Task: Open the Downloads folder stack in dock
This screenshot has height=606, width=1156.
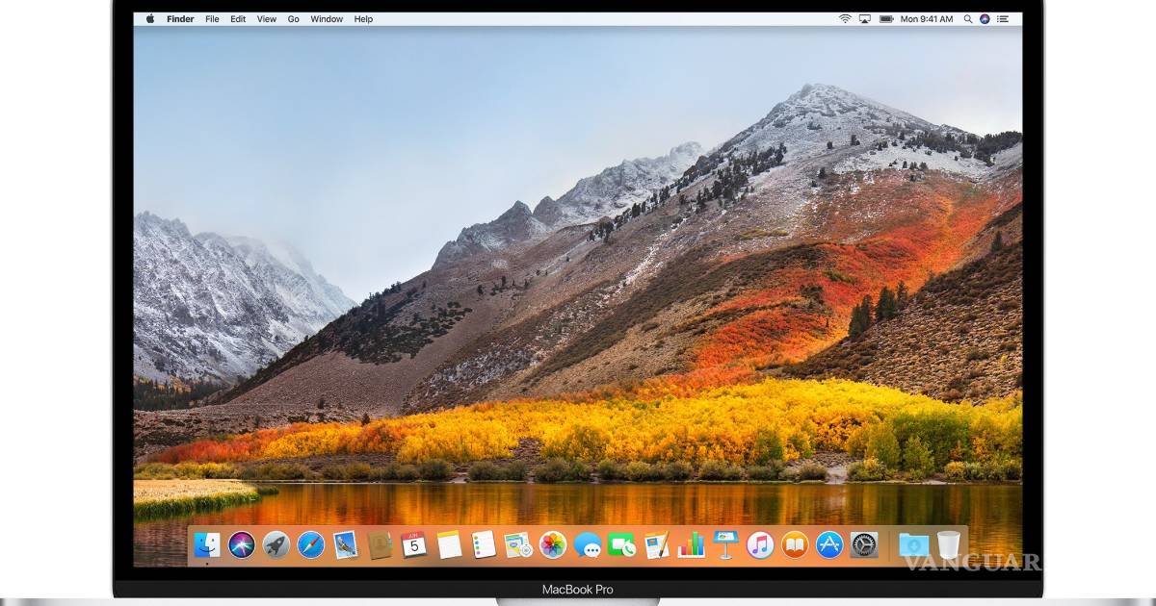Action: coord(912,544)
